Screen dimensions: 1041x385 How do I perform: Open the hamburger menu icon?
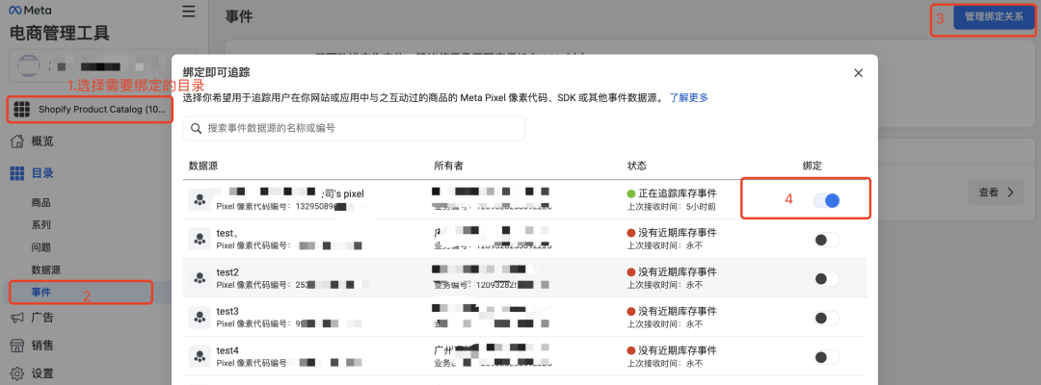(x=189, y=12)
